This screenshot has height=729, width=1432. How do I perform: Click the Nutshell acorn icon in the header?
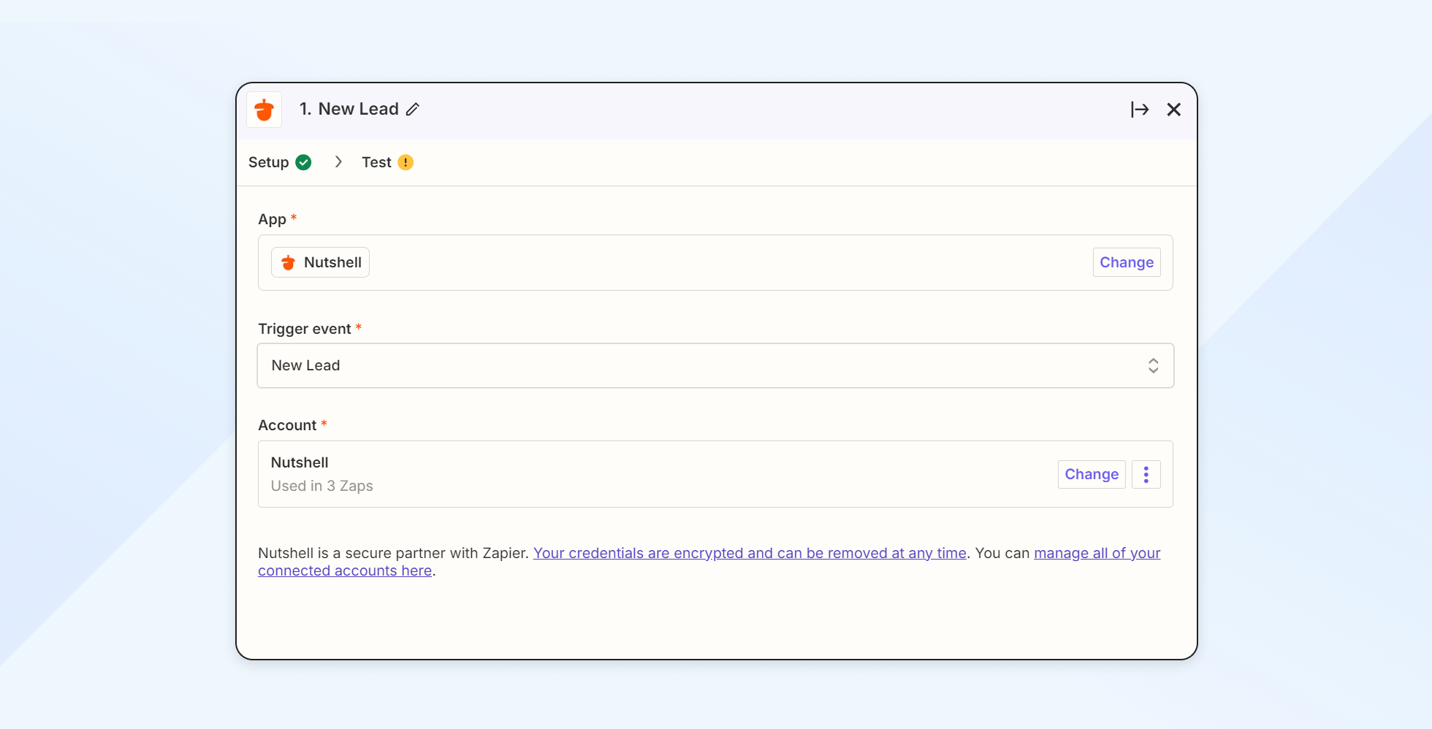point(264,109)
